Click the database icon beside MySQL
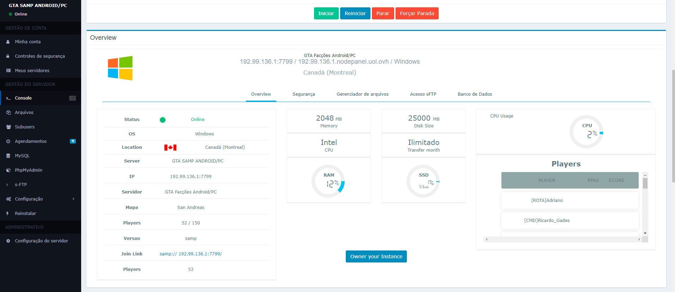Image resolution: width=675 pixels, height=292 pixels. pyautogui.click(x=8, y=156)
